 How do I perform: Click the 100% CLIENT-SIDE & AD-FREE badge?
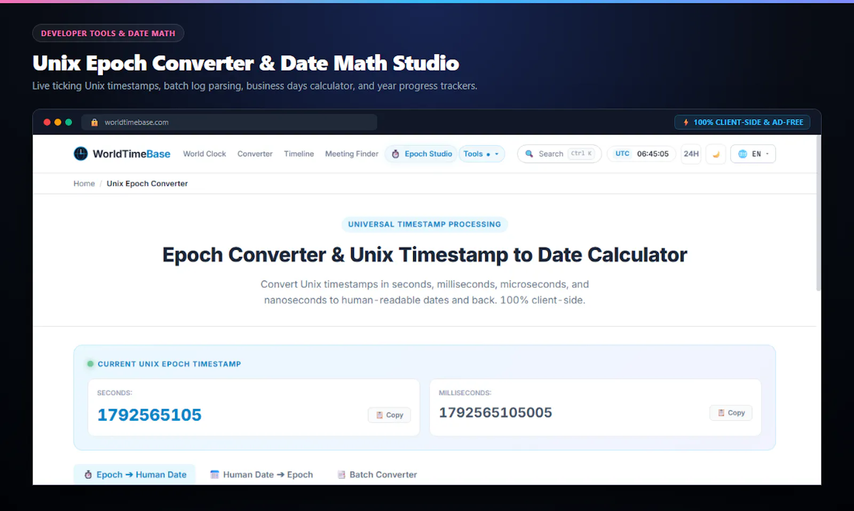click(x=742, y=122)
